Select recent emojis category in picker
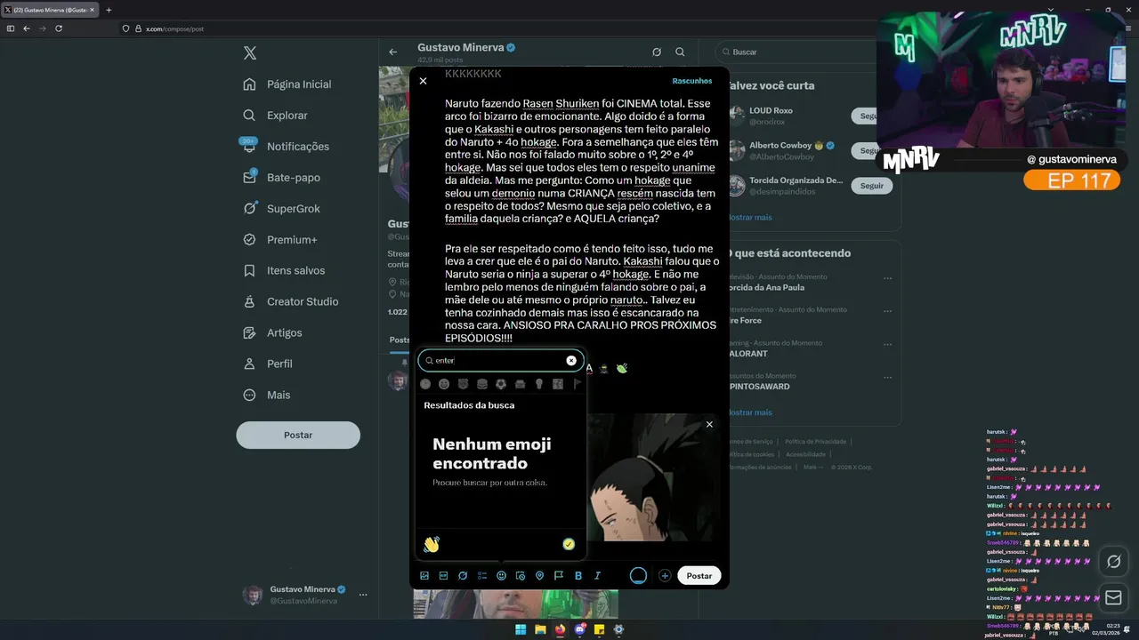 tap(425, 384)
